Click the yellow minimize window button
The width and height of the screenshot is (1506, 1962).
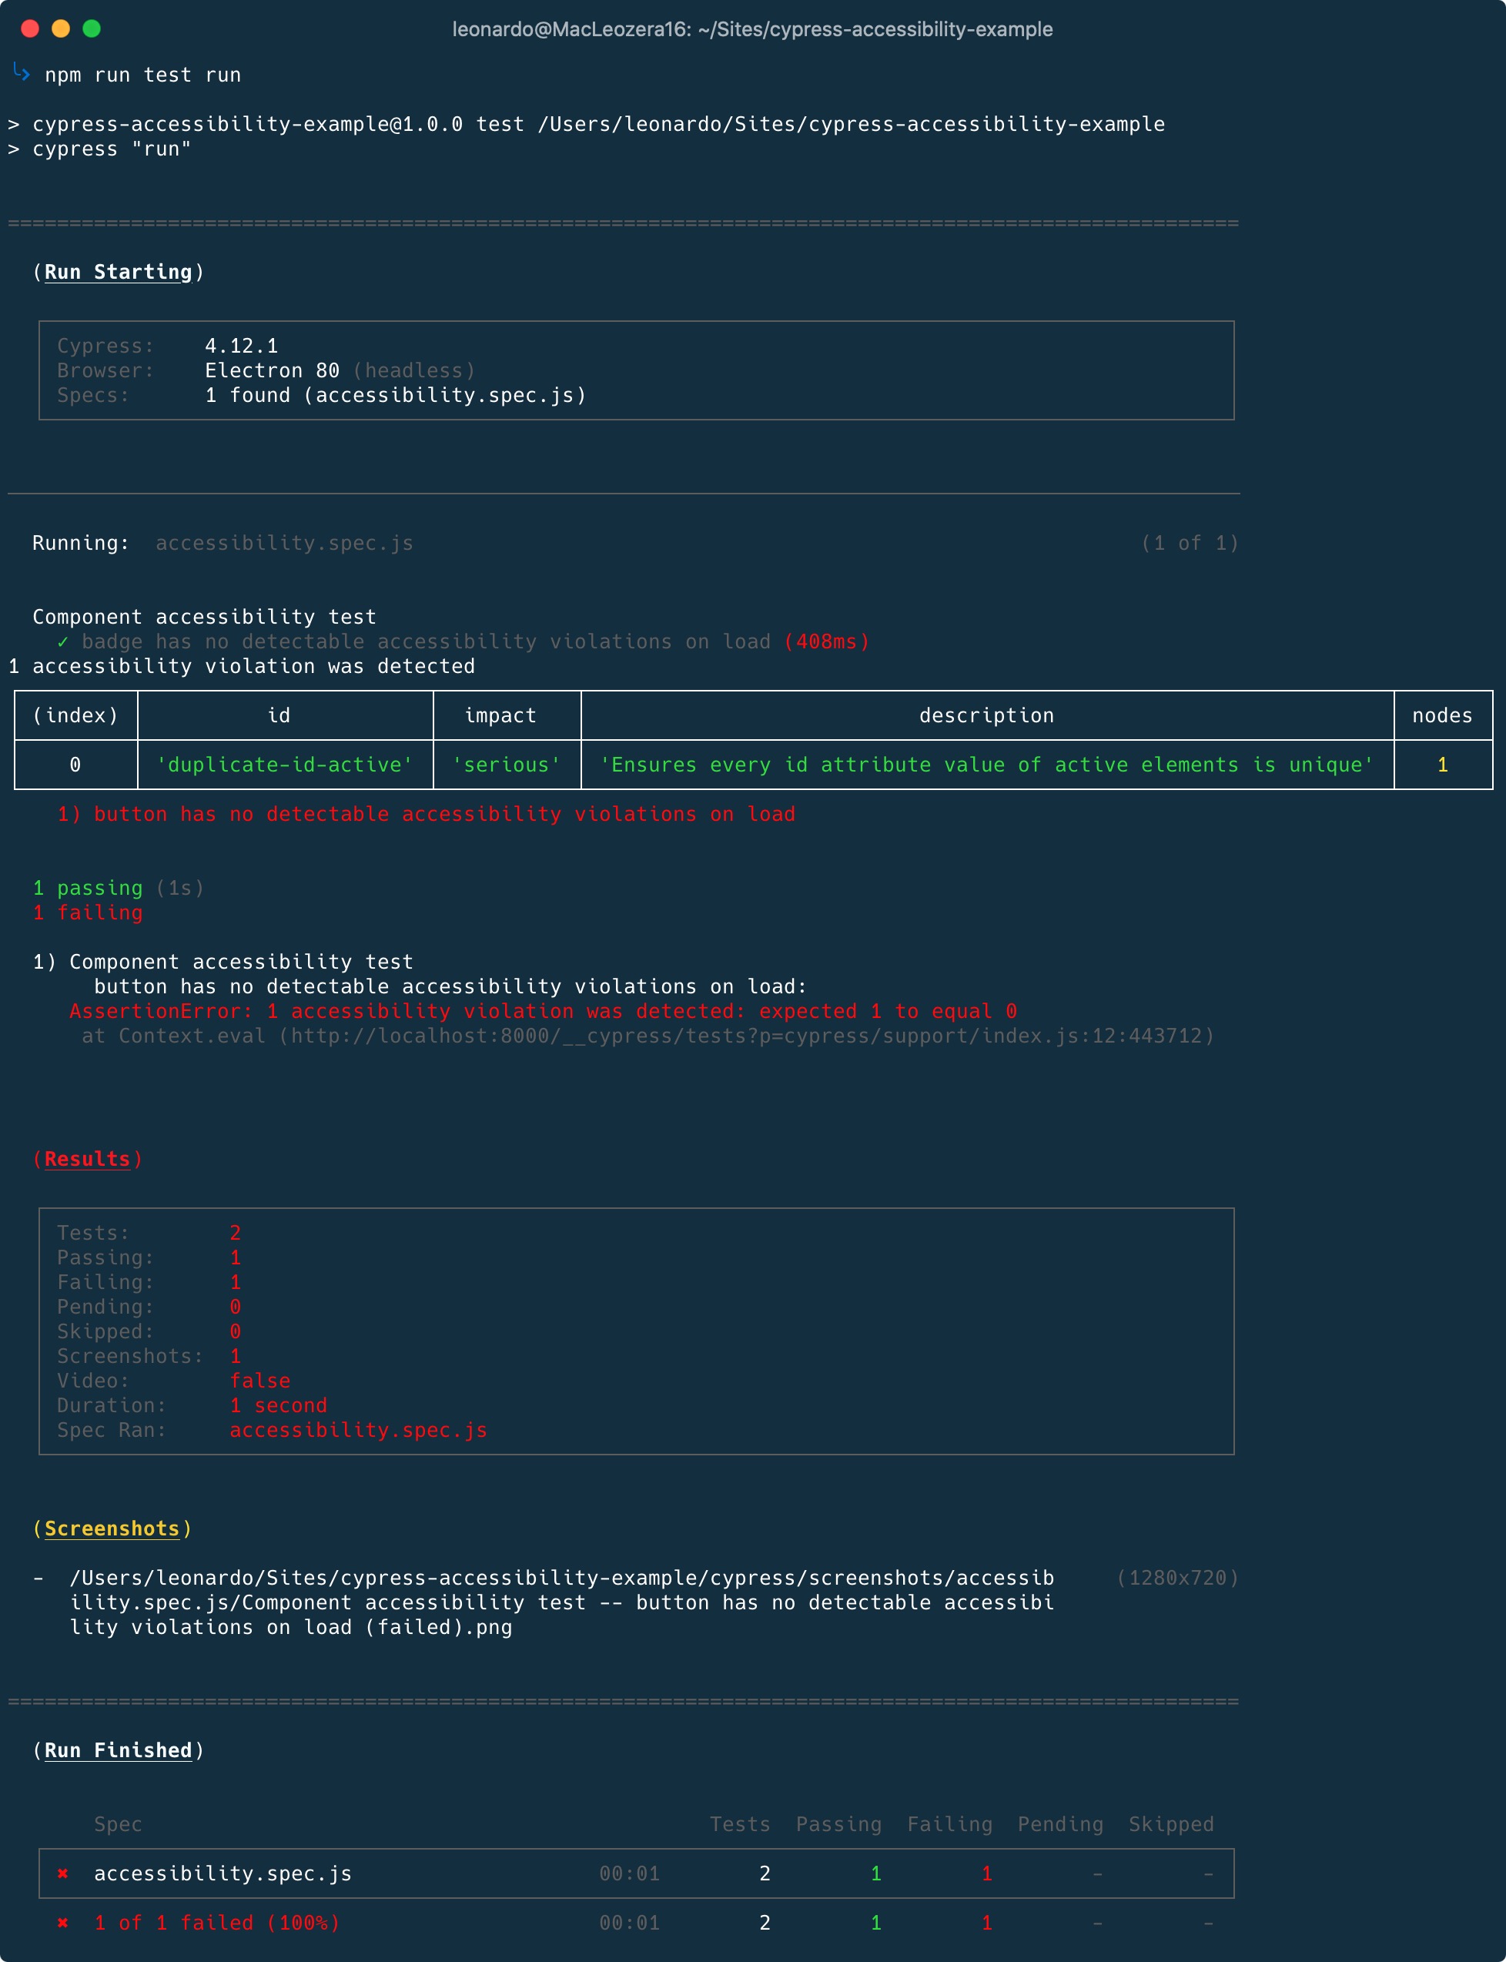click(x=61, y=28)
